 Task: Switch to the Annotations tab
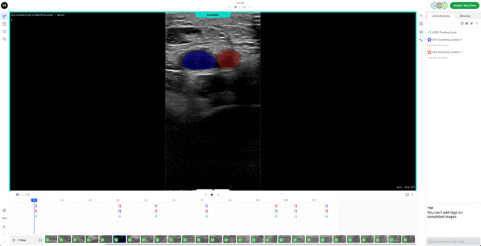click(x=441, y=16)
